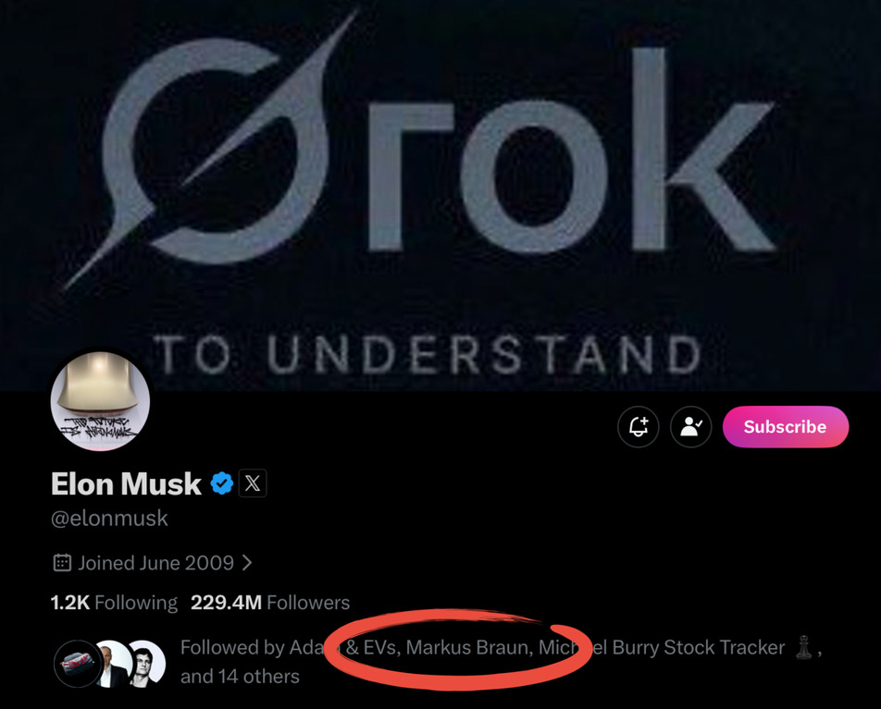Viewport: 881px width, 709px height.
Task: Open the Grok header banner image
Action: (x=440, y=185)
